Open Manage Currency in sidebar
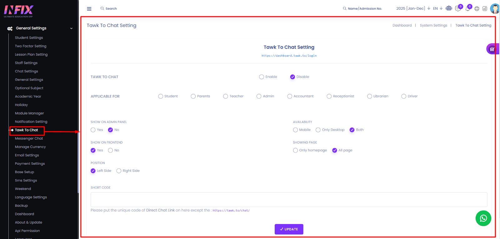The width and height of the screenshot is (500, 239). point(30,147)
